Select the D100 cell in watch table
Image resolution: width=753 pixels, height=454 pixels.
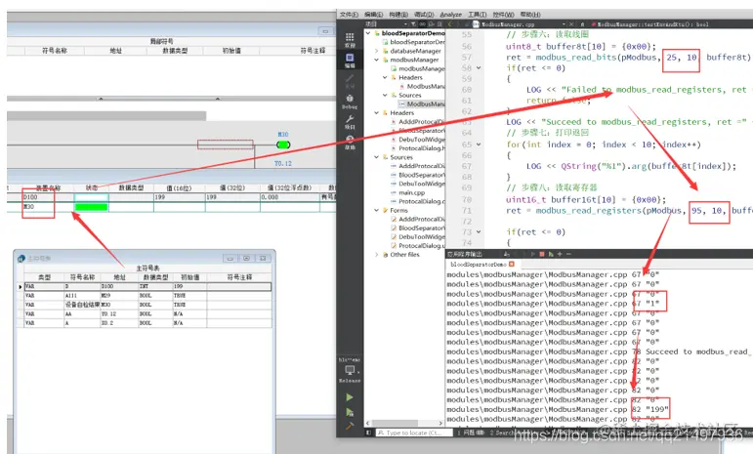pyautogui.click(x=47, y=197)
